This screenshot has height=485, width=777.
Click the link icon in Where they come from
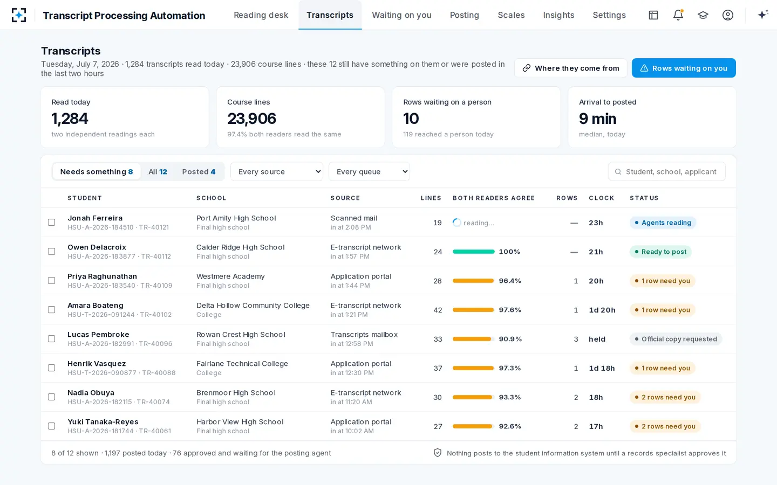(x=527, y=68)
